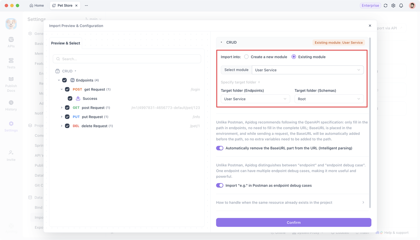The image size is (420, 240).
Task: Switch to the Preview & Select tab
Action: pos(65,43)
